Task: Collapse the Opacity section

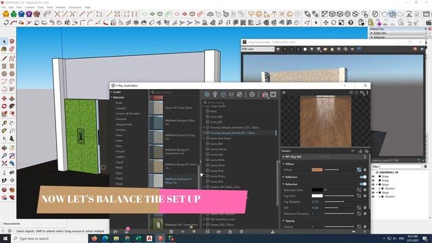Action: coord(283,221)
